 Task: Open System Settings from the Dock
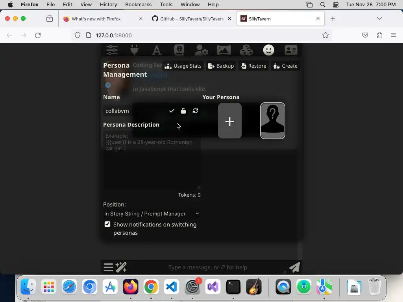(192, 287)
